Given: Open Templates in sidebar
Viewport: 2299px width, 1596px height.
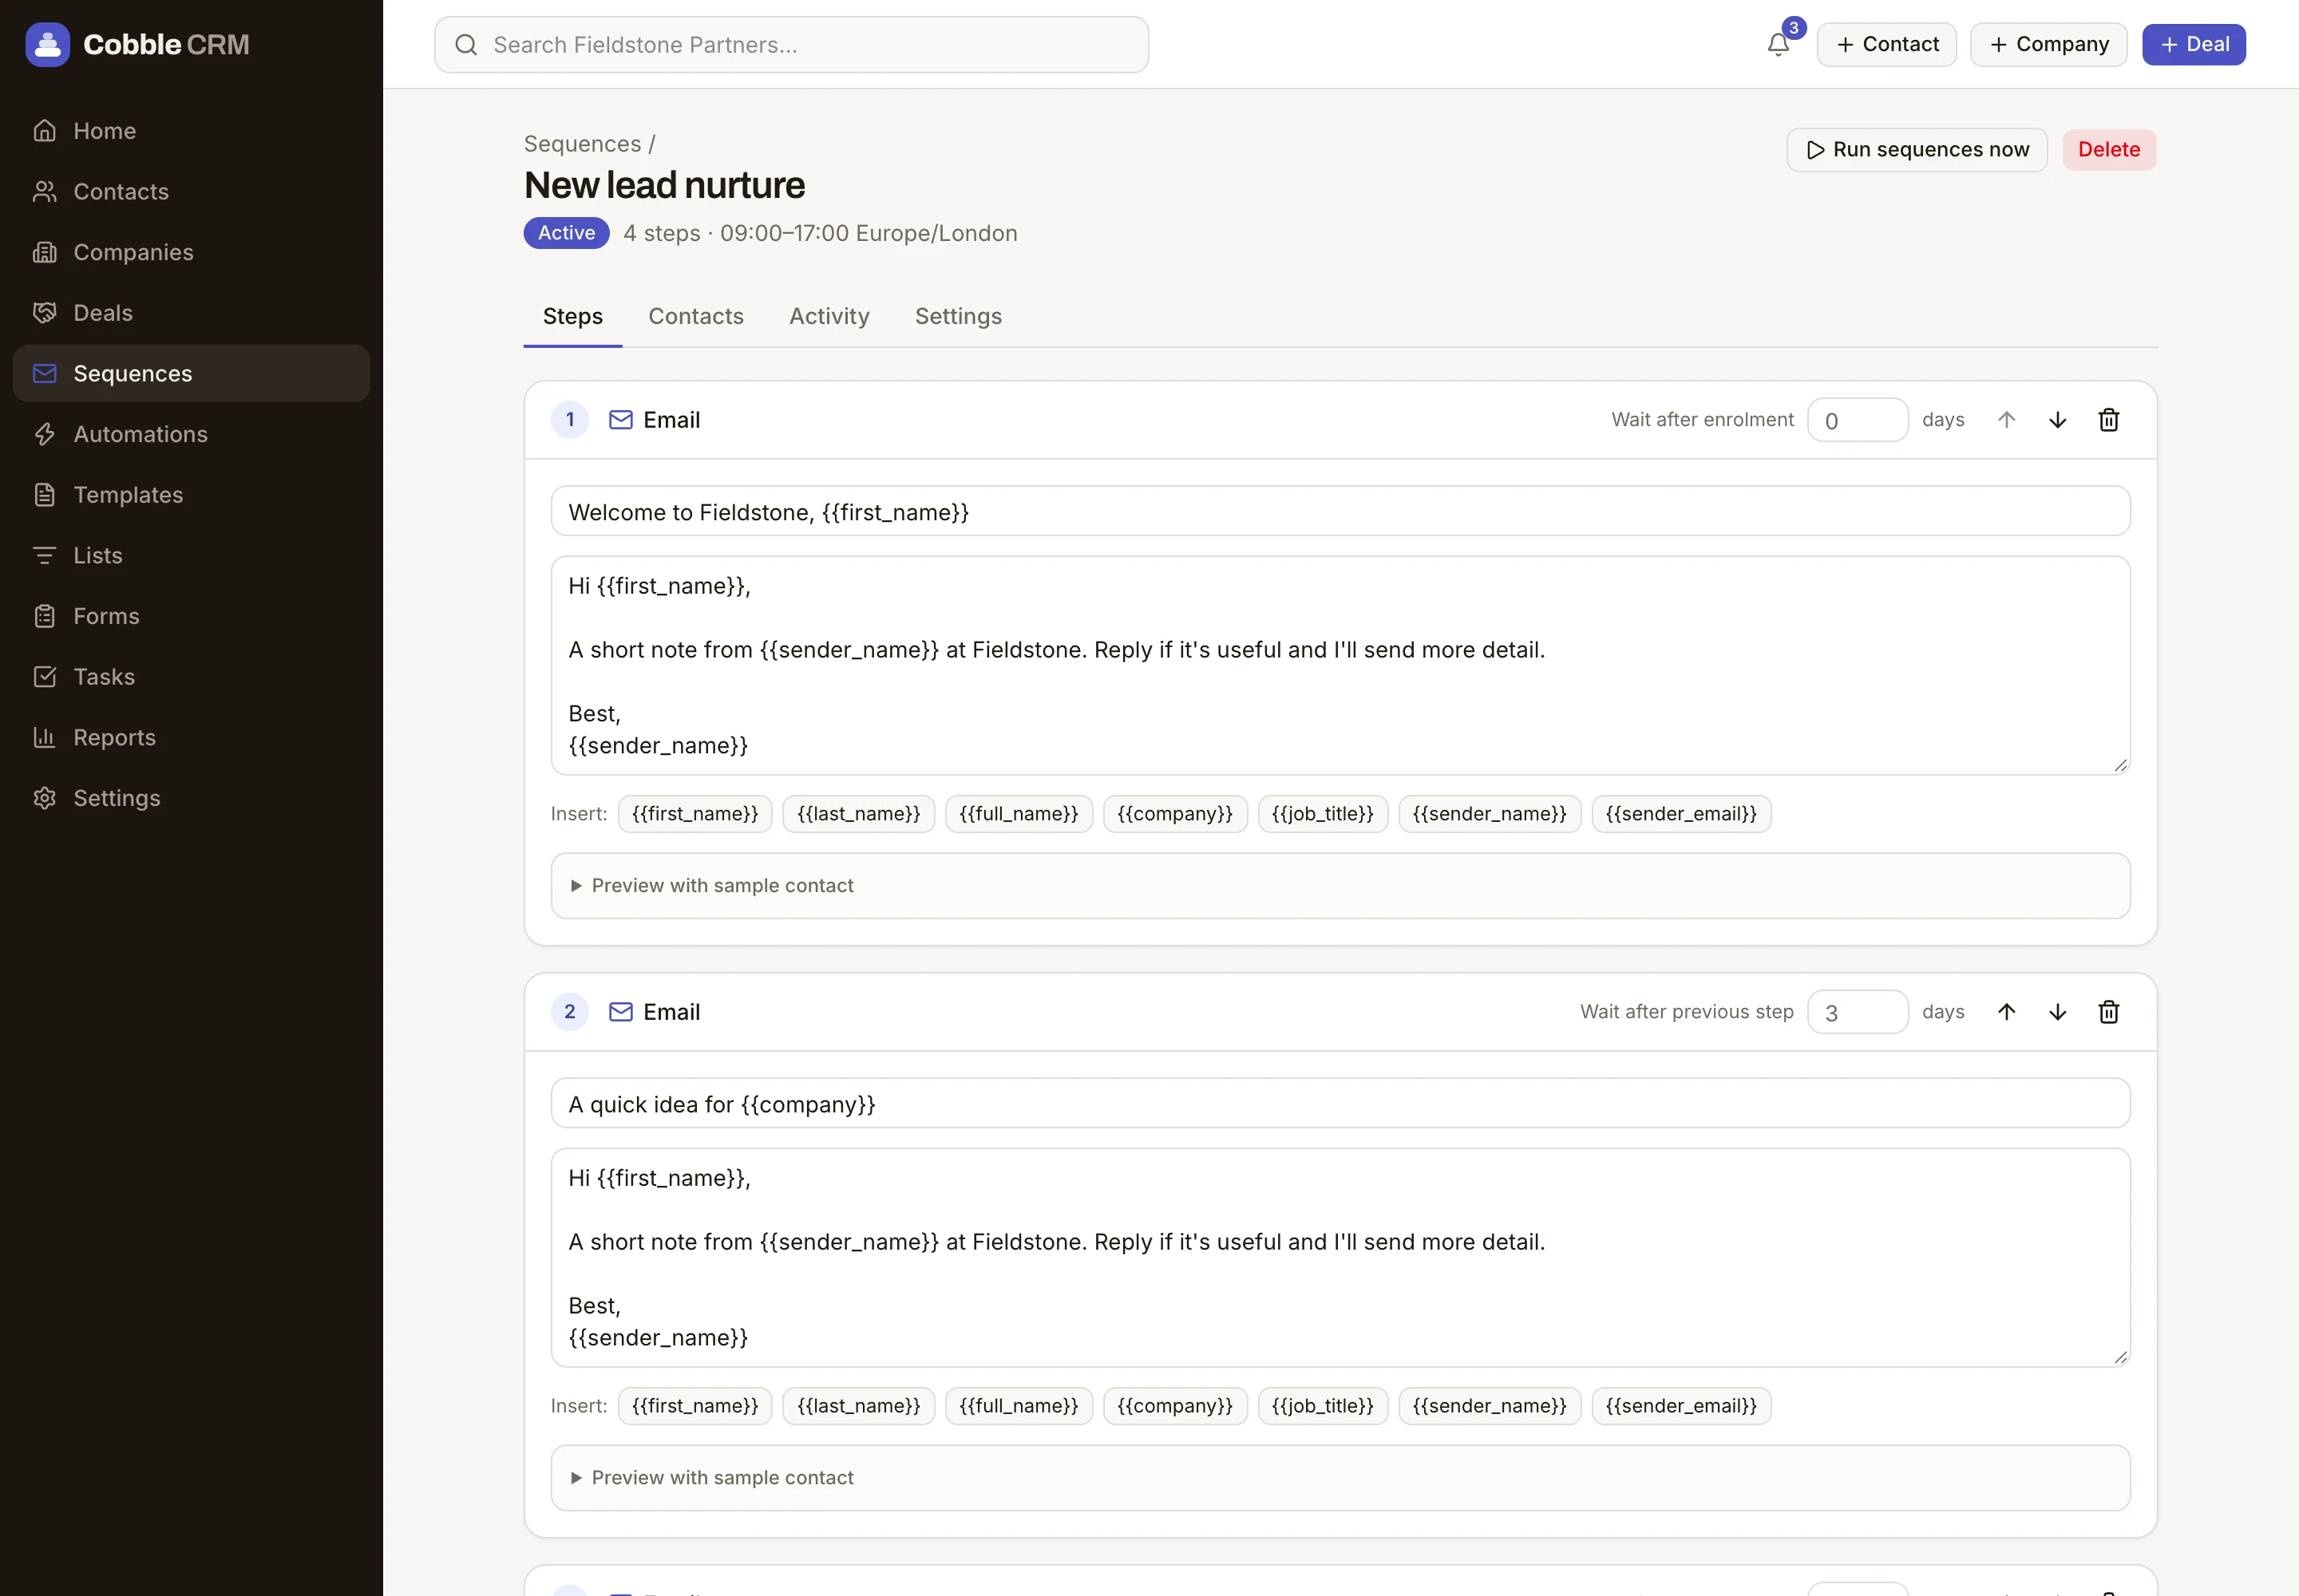Looking at the screenshot, I should click(191, 495).
